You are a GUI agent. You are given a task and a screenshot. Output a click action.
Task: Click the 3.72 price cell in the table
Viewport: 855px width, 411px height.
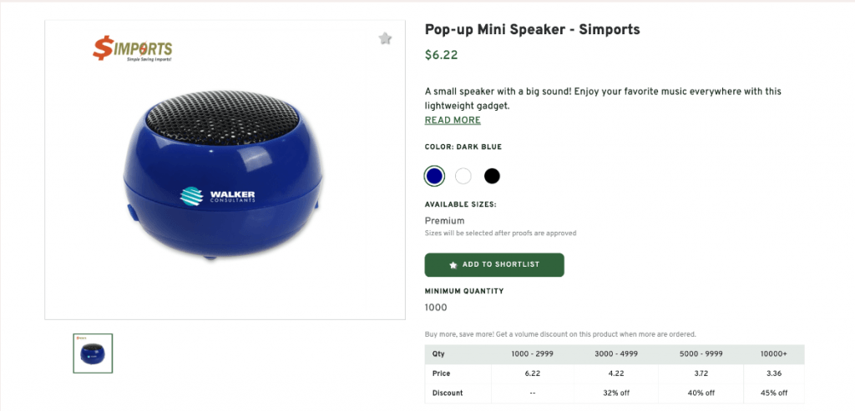tap(696, 373)
